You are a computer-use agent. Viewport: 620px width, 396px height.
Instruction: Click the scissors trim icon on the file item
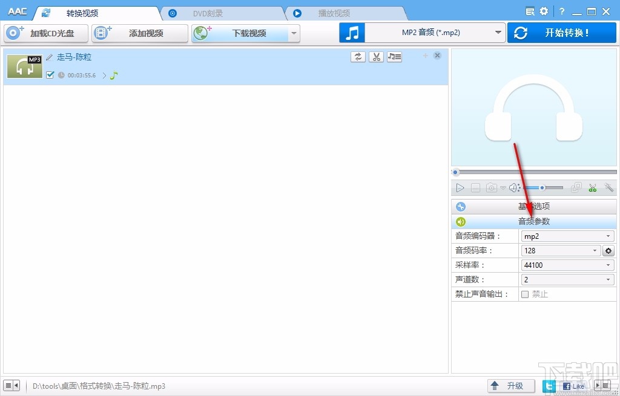coord(376,56)
